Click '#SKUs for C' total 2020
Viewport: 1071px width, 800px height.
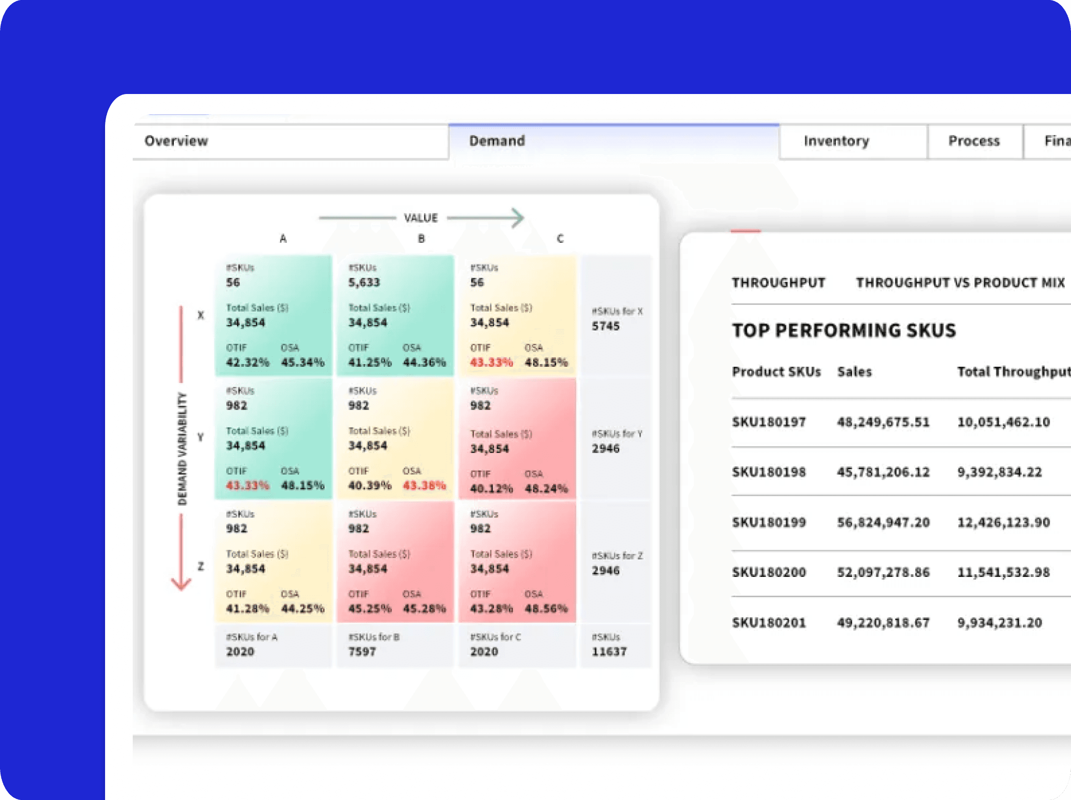coord(517,646)
